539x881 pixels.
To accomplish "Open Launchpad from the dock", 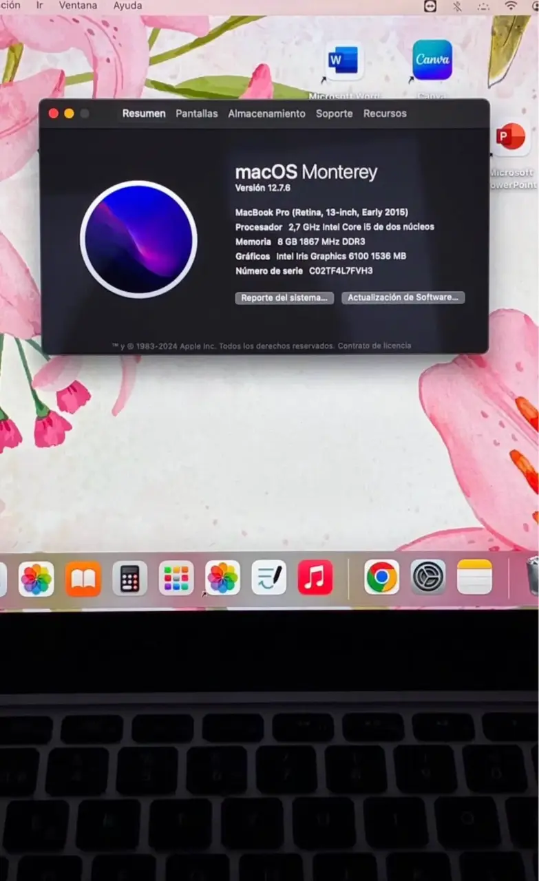I will click(176, 578).
